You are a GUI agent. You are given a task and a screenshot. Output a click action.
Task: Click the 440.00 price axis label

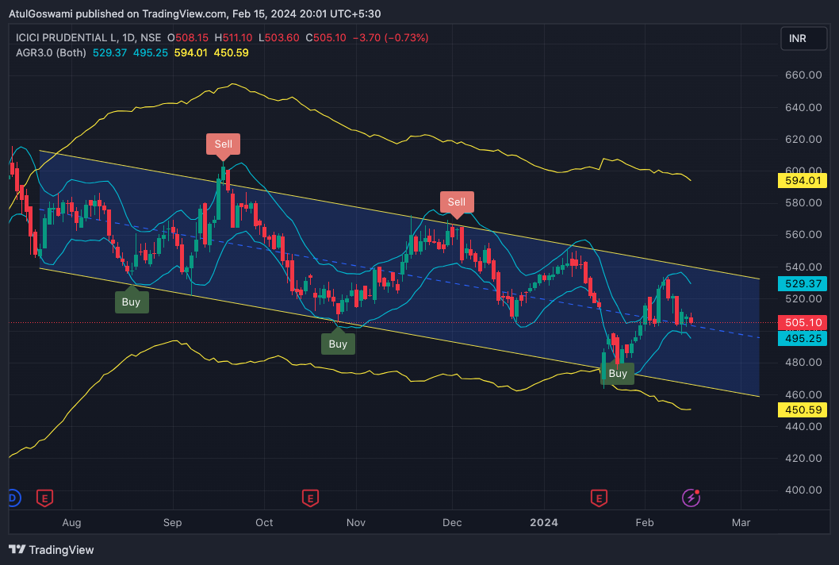coord(803,426)
